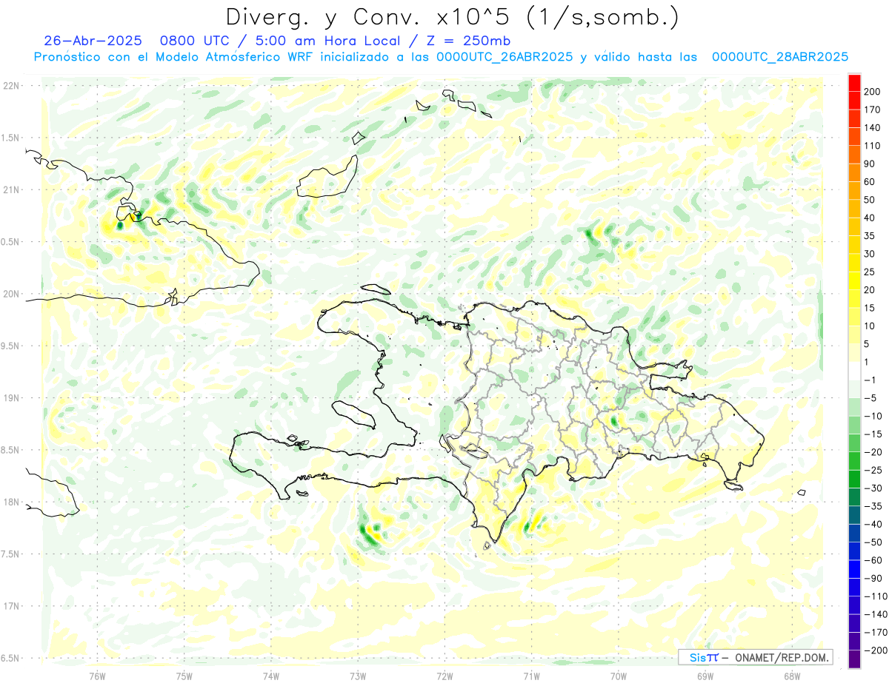Click the '22N' latitude label
This screenshot has width=889, height=686.
point(12,86)
